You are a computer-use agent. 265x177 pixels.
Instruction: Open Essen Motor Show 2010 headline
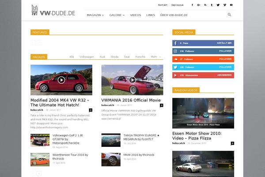(x=197, y=136)
